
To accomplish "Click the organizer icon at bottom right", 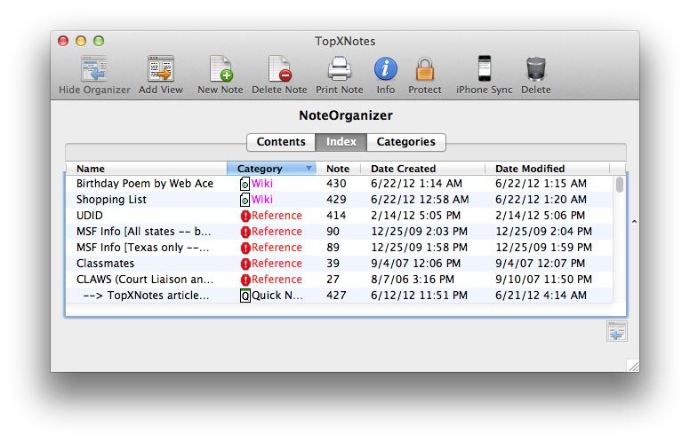I will 616,331.
